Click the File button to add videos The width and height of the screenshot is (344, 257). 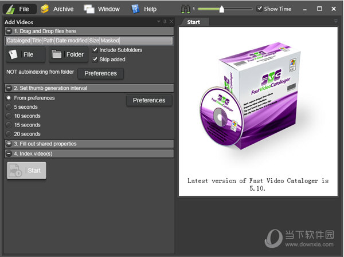25,54
